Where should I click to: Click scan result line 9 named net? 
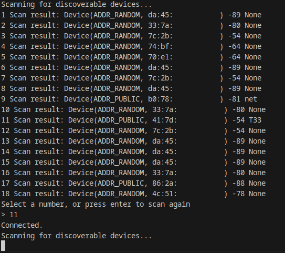129,99
